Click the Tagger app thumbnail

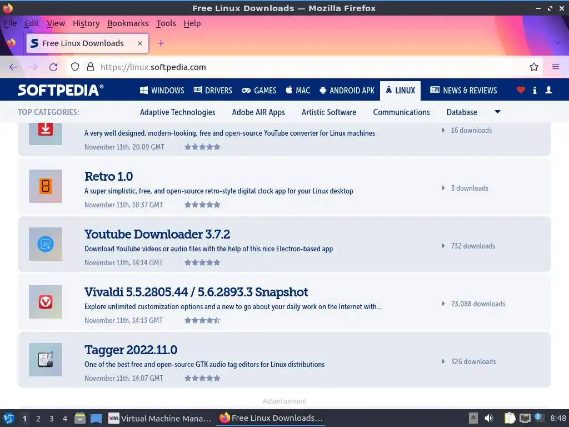point(46,360)
